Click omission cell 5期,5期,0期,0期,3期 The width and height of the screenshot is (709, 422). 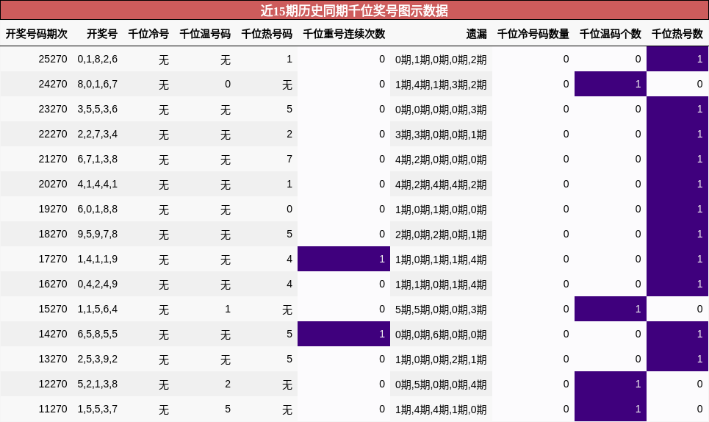441,310
